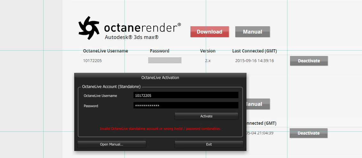Deactivate the 10172205 license row
Image resolution: width=362 pixels, height=158 pixels.
[309, 61]
